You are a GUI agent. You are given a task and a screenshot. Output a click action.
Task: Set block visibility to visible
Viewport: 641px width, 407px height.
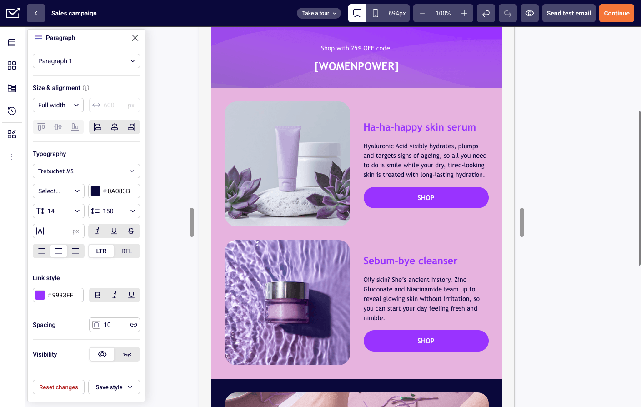pos(102,354)
